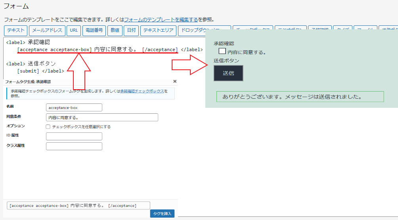Click the 電話番号 tag button

click(x=94, y=30)
